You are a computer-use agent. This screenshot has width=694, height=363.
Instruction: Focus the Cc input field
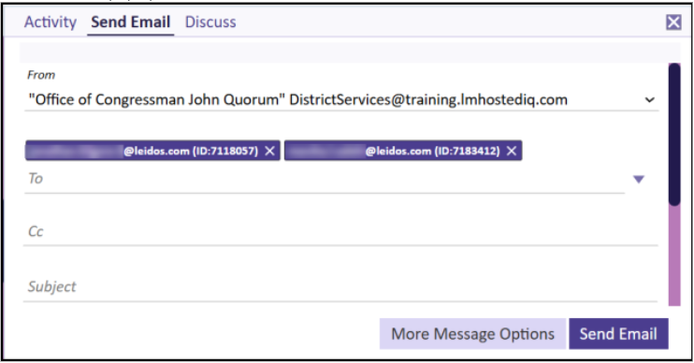coord(340,231)
